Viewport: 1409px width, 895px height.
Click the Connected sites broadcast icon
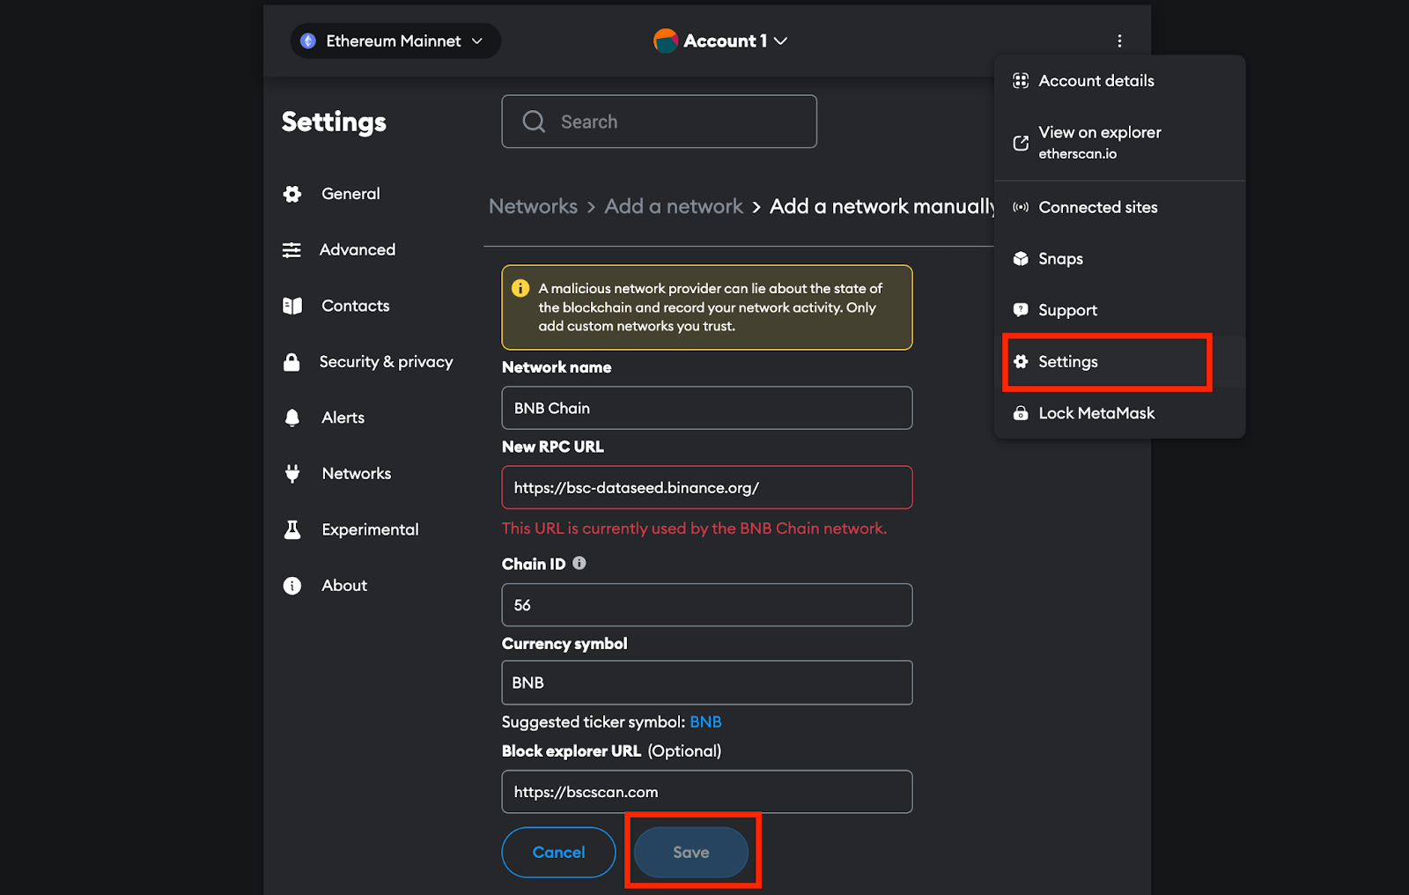(1021, 208)
